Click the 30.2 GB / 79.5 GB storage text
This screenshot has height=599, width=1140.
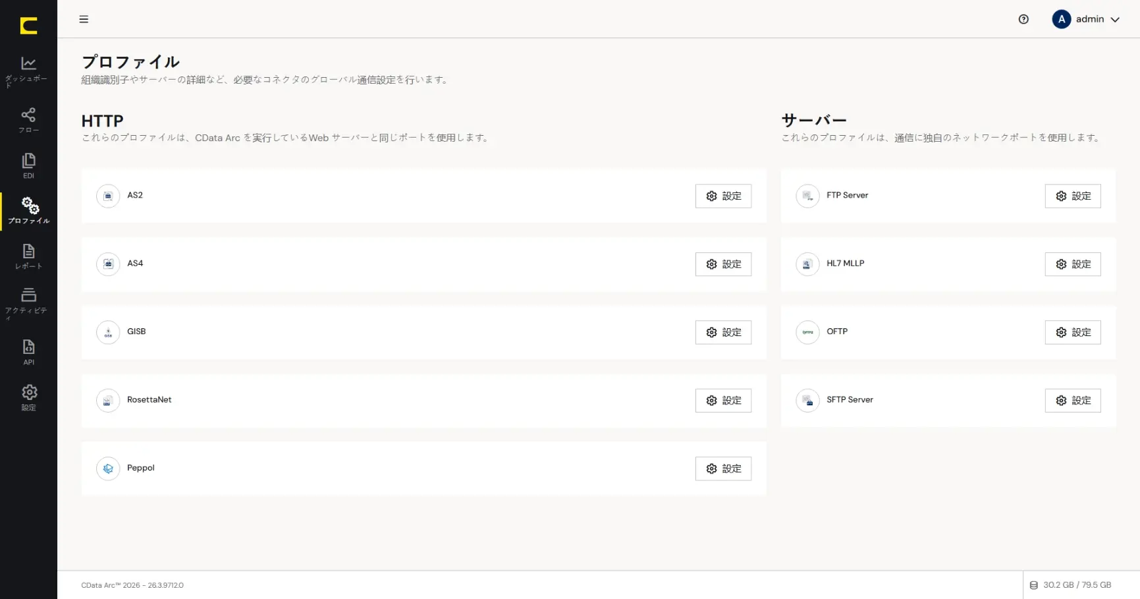coord(1077,585)
